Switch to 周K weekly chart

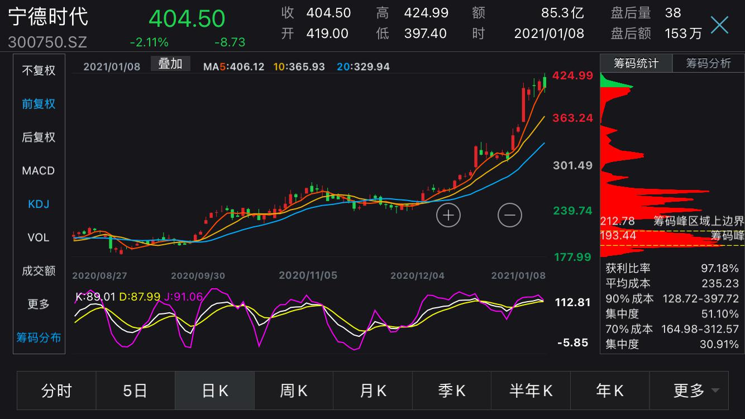[x=294, y=391]
